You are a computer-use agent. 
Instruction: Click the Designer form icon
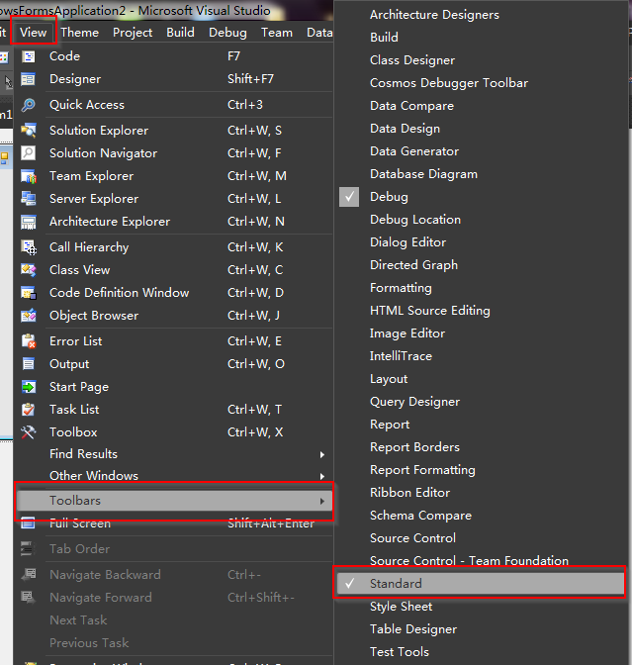click(29, 79)
